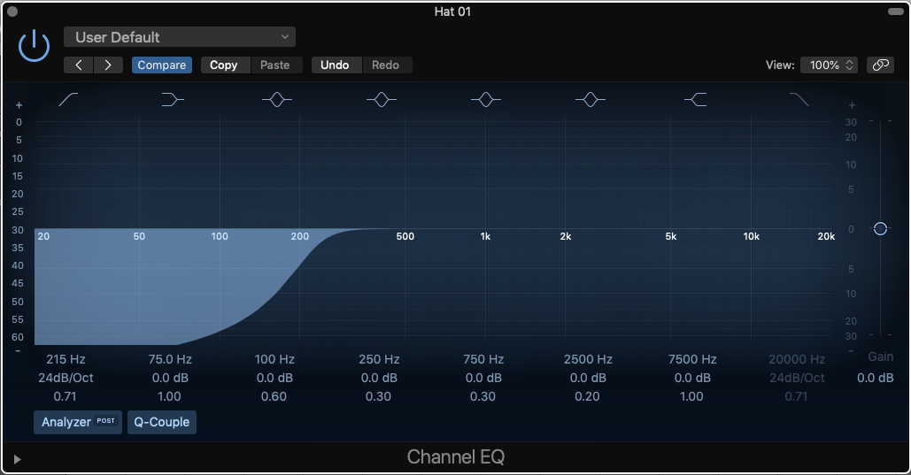The width and height of the screenshot is (911, 475).
Task: Click the 0.20 Q value
Action: [587, 396]
